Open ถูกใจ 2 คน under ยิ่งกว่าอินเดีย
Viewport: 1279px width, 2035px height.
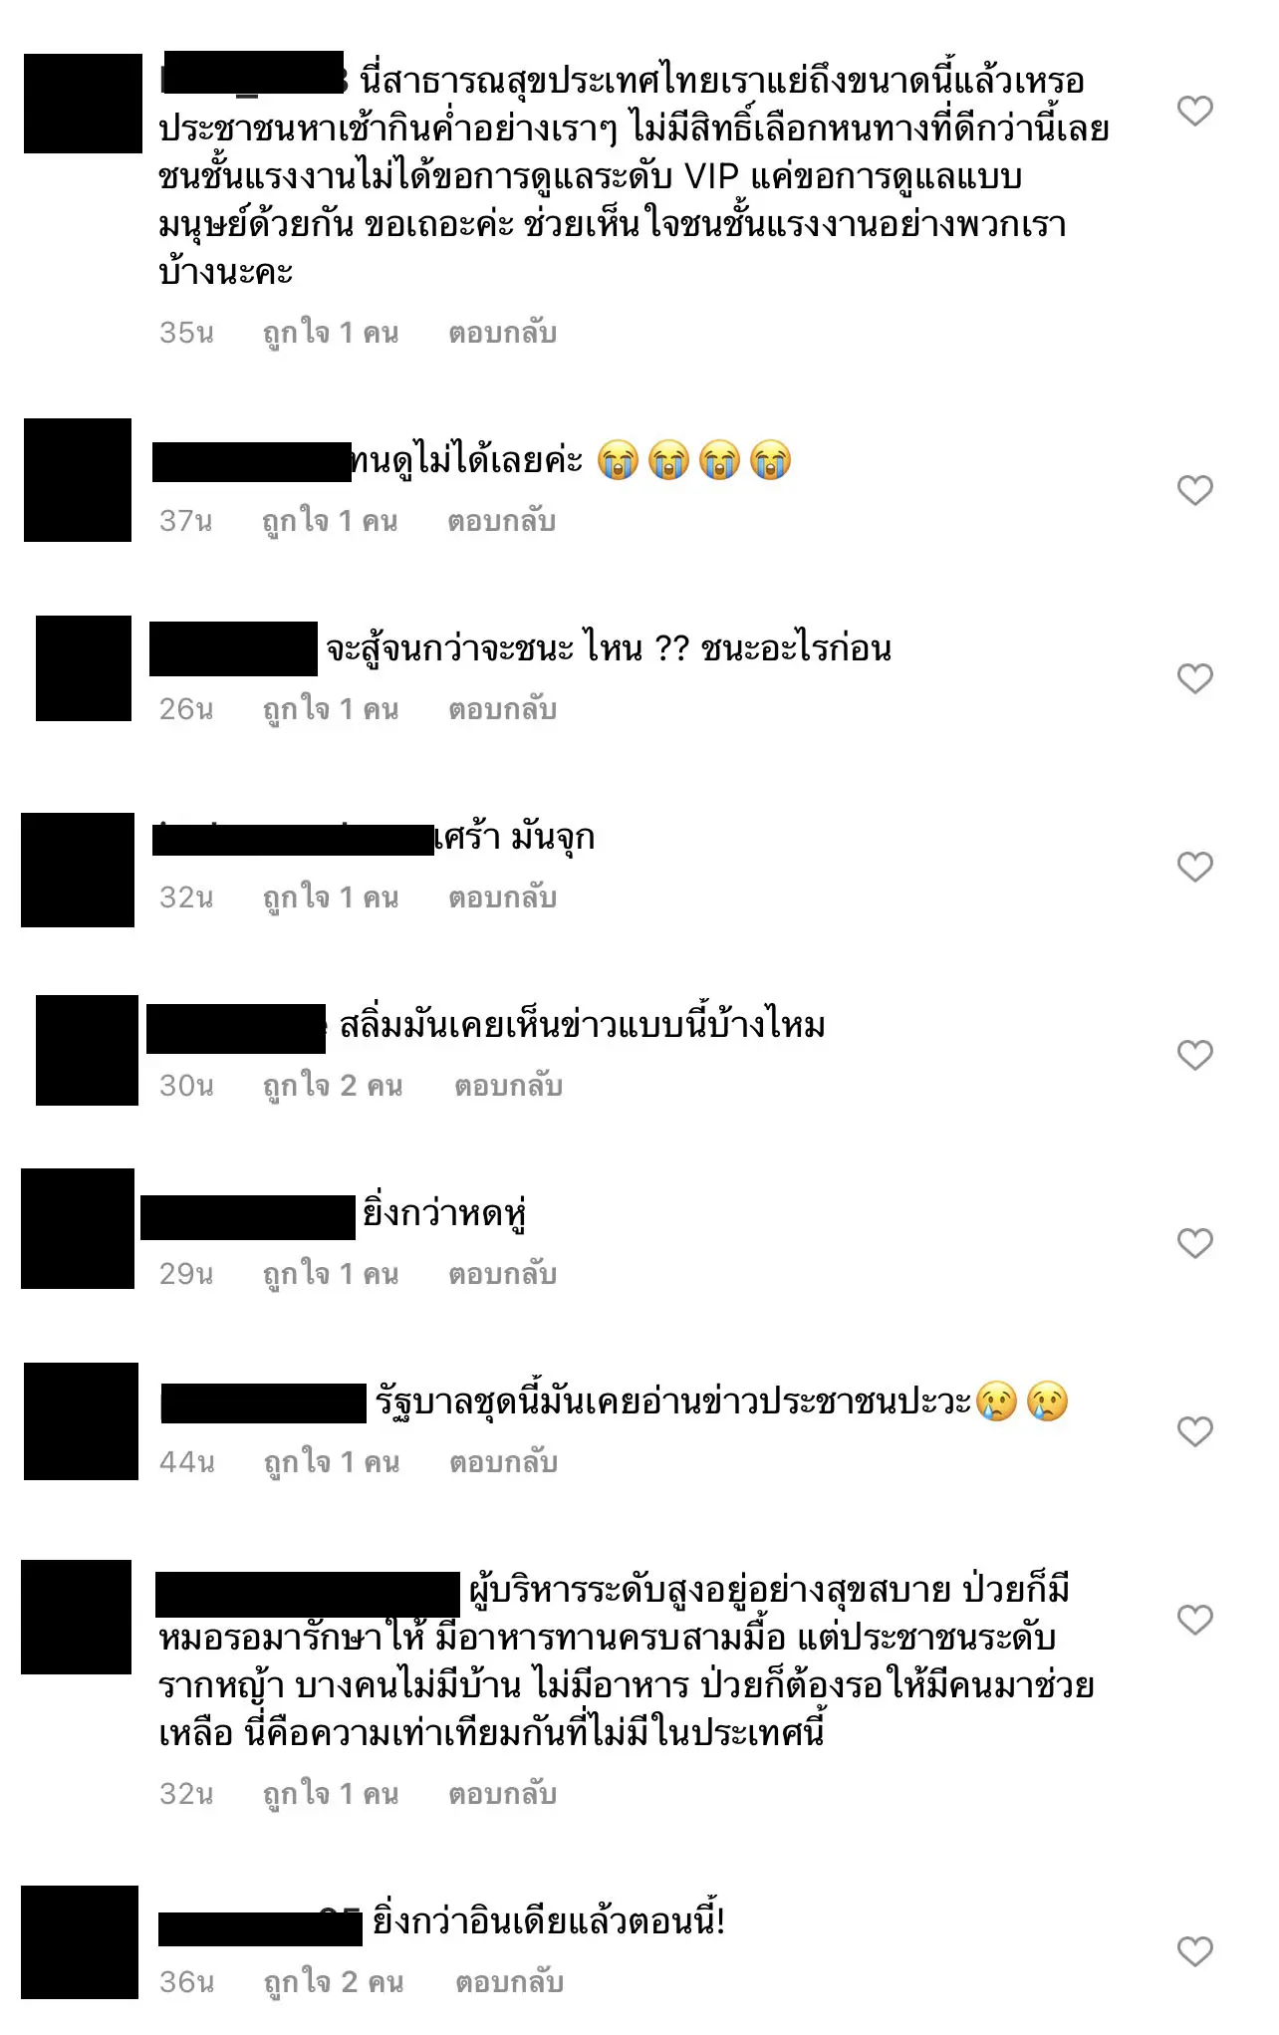point(334,1982)
